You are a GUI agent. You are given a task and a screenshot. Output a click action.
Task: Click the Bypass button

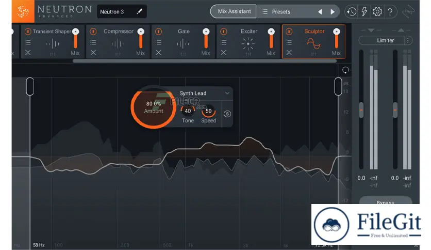(385, 200)
